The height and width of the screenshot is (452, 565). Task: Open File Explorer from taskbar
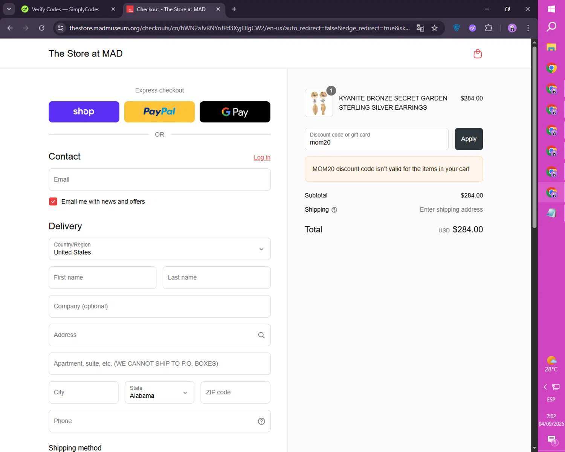pos(551,47)
